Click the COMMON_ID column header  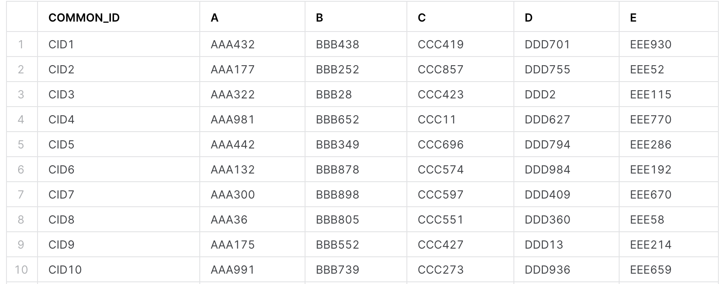point(84,18)
